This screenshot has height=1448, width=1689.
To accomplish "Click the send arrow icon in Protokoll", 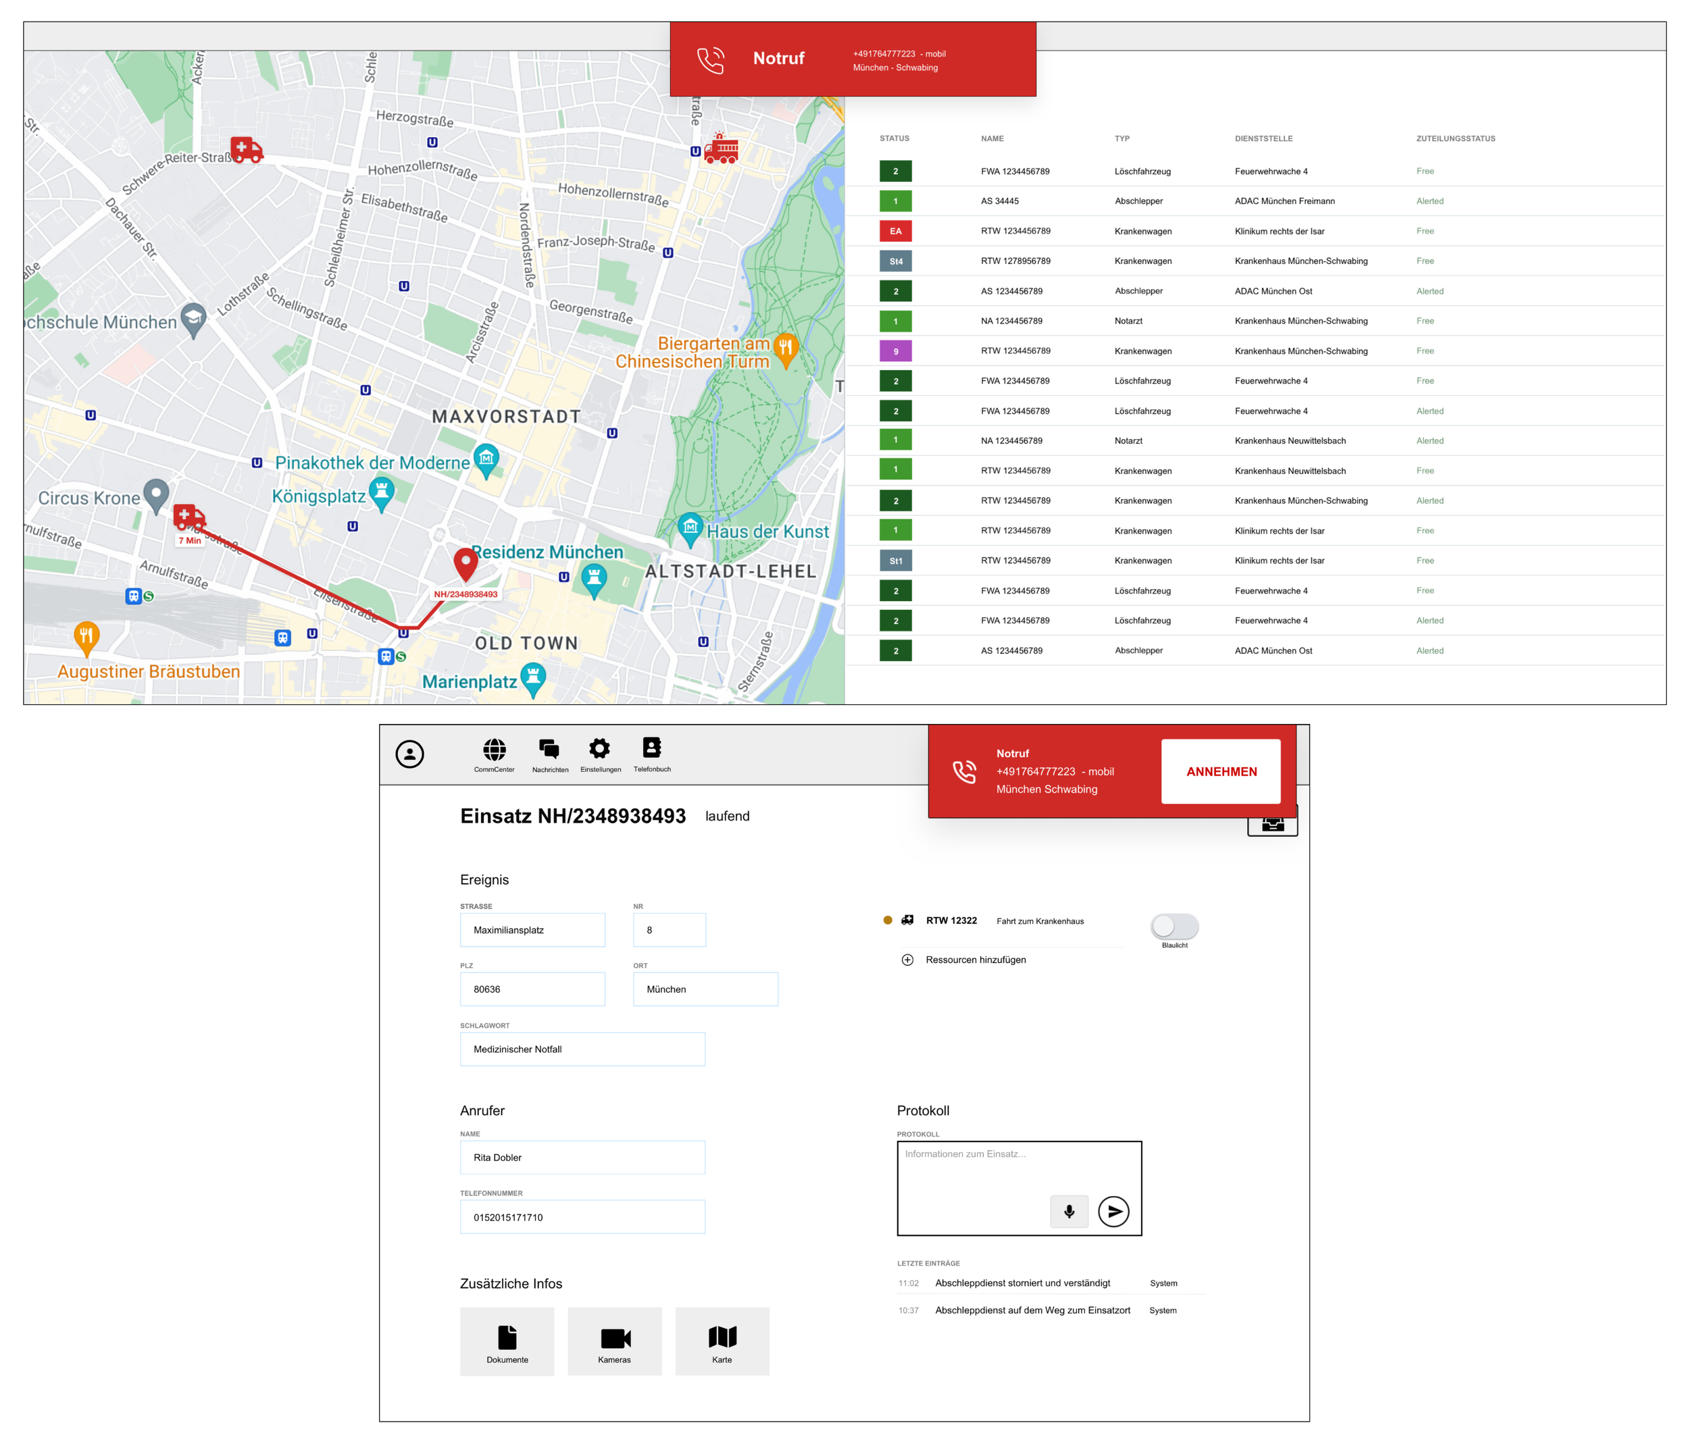I will 1113,1212.
